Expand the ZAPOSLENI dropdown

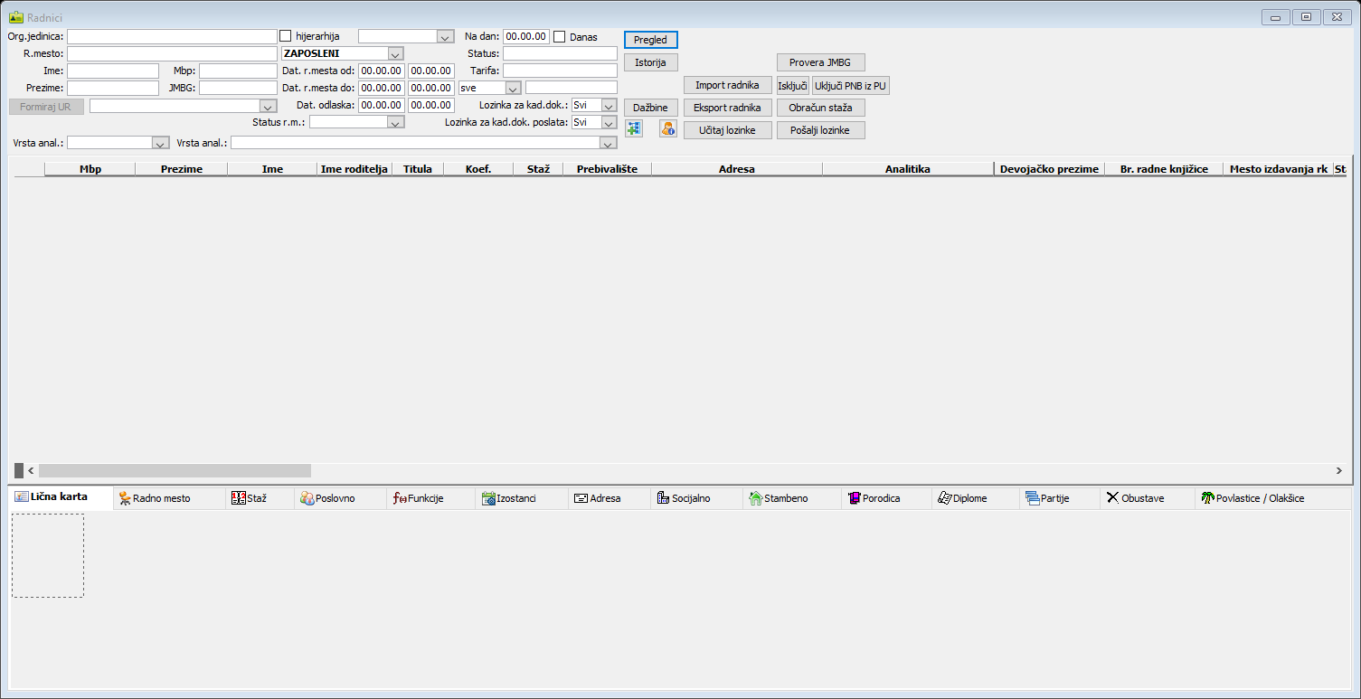(x=395, y=54)
